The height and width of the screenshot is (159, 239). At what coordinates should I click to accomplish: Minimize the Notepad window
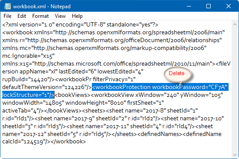189,6
